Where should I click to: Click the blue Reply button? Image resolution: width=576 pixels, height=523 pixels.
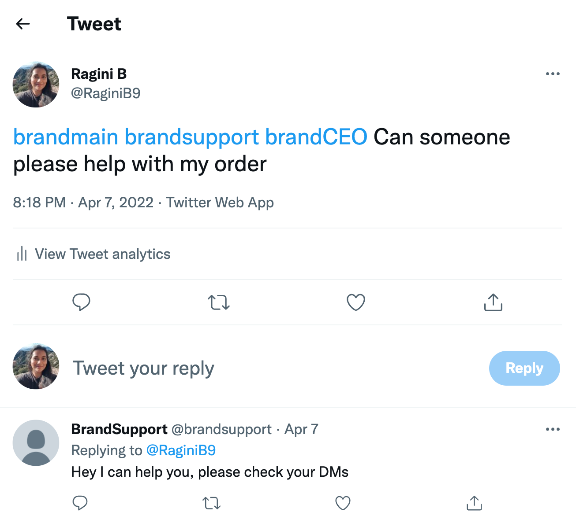pyautogui.click(x=524, y=368)
